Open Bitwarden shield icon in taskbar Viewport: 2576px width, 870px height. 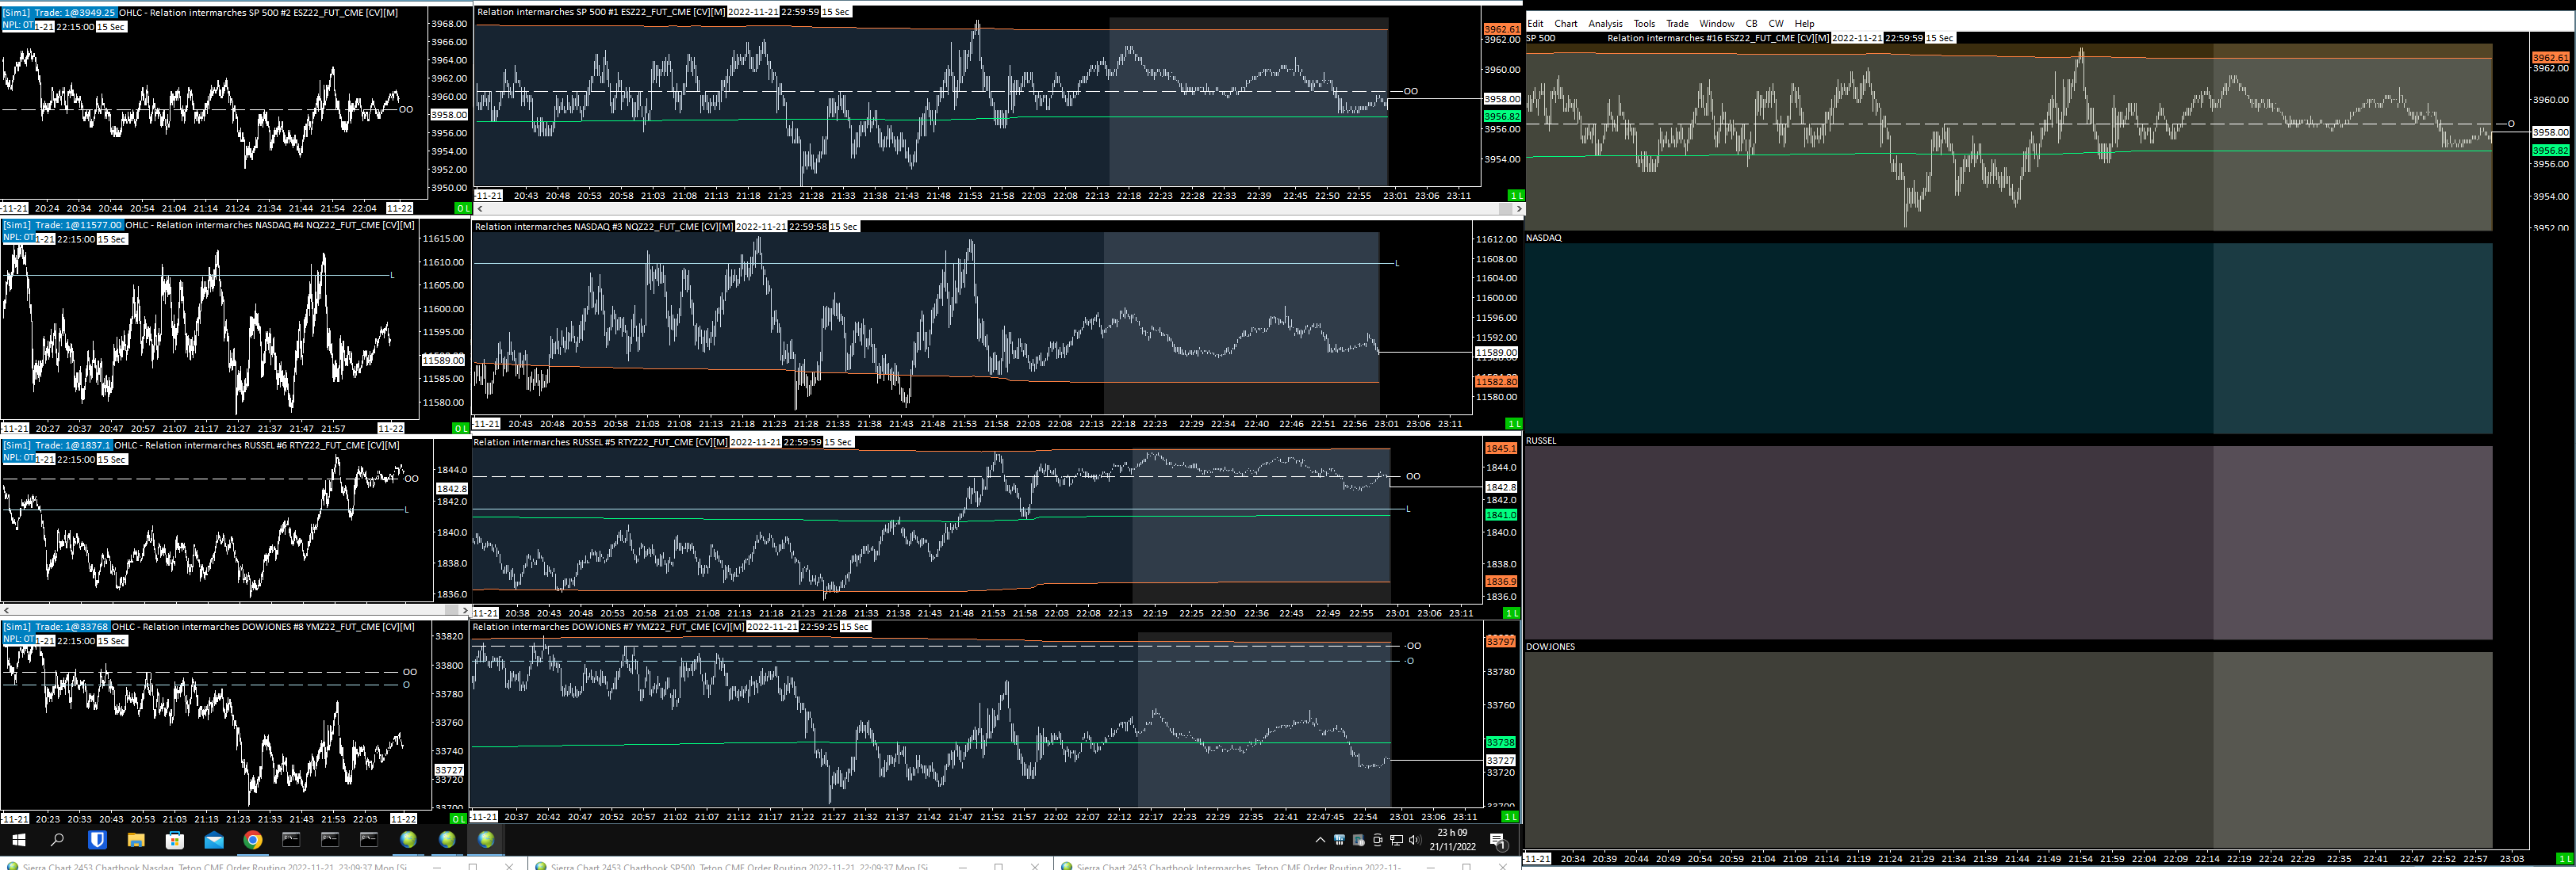(x=97, y=840)
